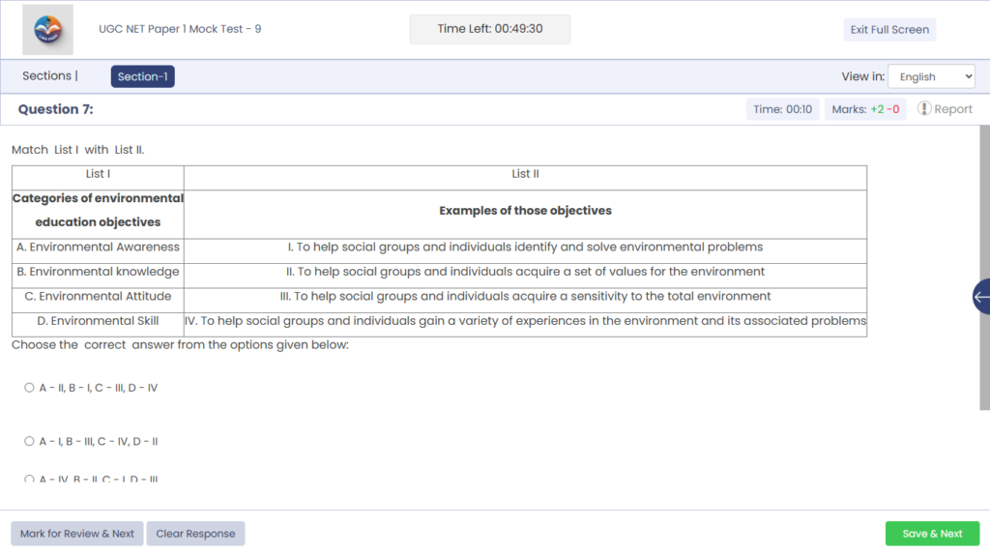
Task: Click the green Save & Next button
Action: tap(932, 534)
